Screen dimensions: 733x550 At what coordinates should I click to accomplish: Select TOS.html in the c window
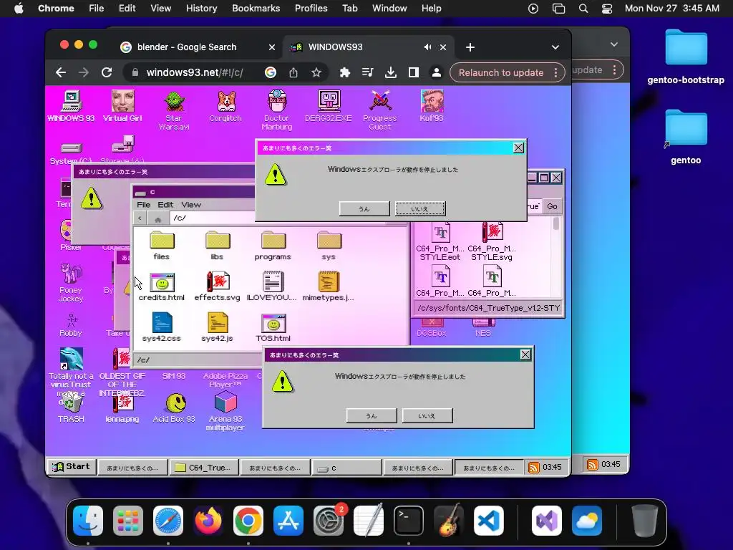coord(273,327)
